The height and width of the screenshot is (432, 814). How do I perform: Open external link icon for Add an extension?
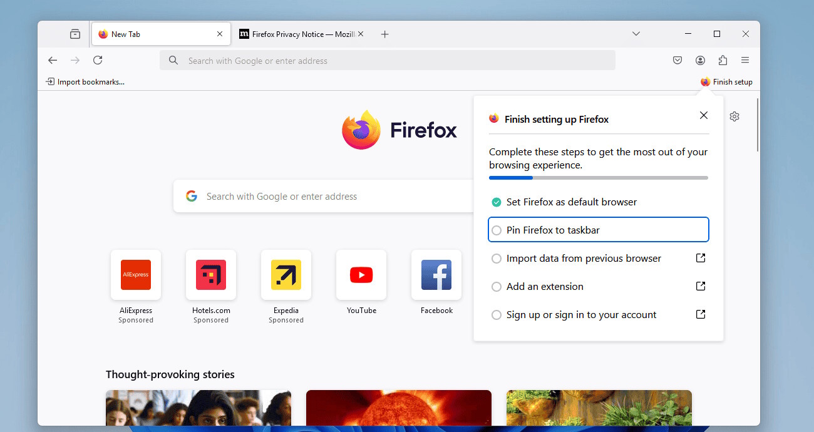coord(701,286)
